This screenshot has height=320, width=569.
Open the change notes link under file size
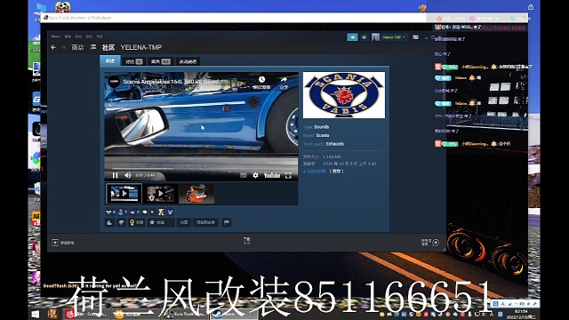(x=315, y=172)
